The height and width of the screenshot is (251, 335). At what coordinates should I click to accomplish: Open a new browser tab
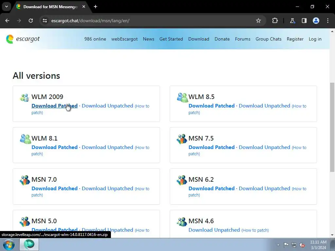click(96, 7)
